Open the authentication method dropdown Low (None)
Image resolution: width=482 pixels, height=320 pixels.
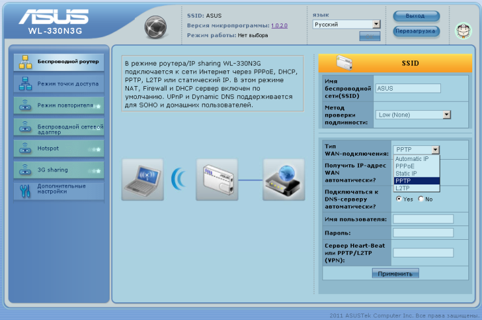tap(413, 115)
